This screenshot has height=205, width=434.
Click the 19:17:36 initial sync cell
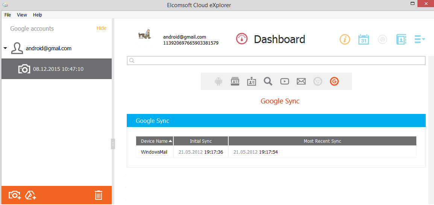click(201, 152)
